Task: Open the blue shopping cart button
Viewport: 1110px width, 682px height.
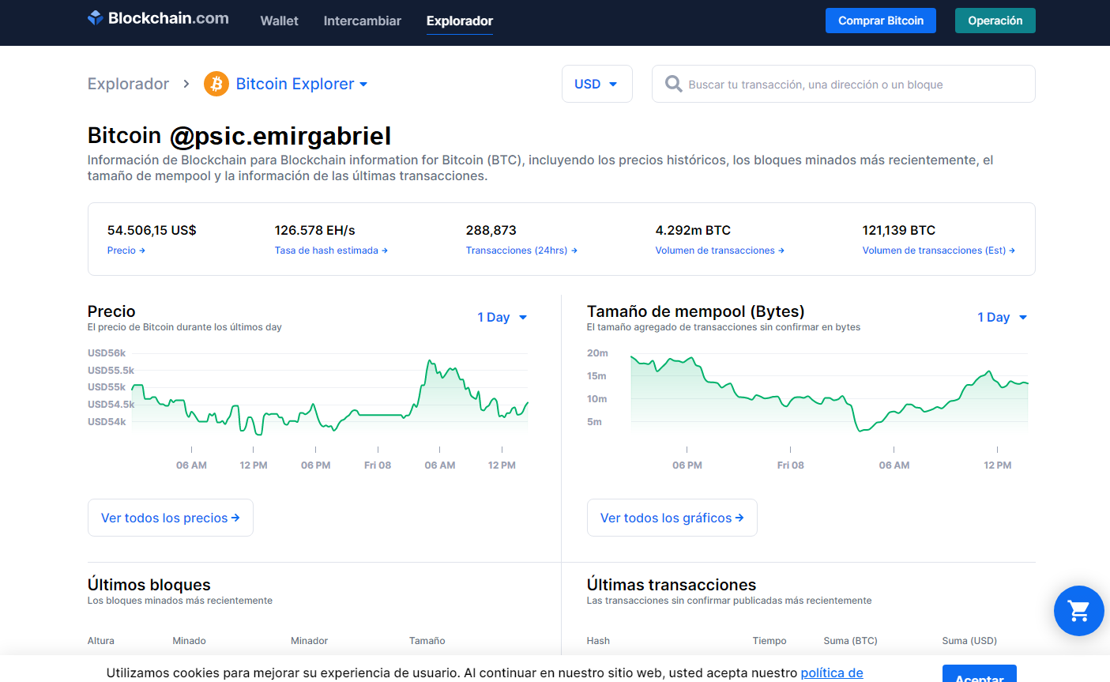Action: tap(1078, 611)
